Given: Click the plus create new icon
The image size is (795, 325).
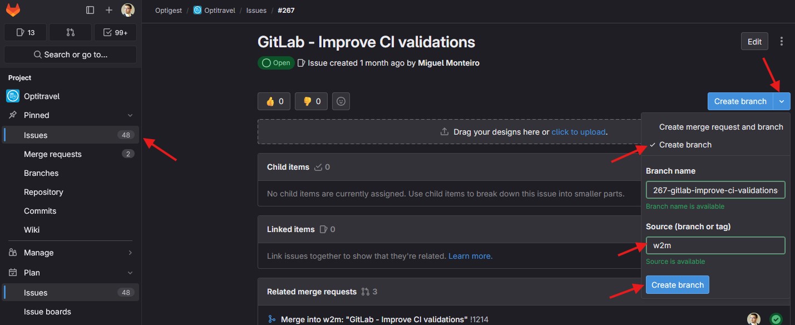Looking at the screenshot, I should [x=109, y=10].
